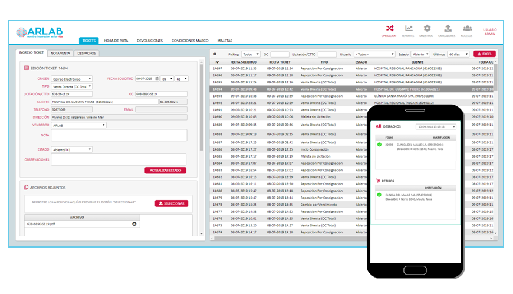Collapse the ticket list with double-chevron icon

pyautogui.click(x=215, y=54)
